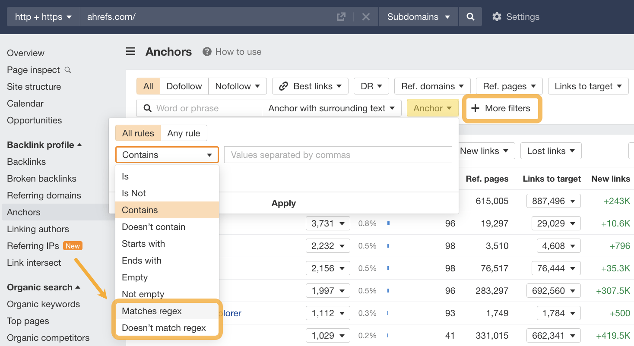Select the All rules toggle
The width and height of the screenshot is (634, 346).
point(138,133)
